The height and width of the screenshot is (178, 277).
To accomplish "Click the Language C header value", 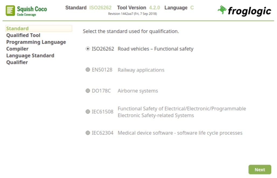I will [192, 8].
